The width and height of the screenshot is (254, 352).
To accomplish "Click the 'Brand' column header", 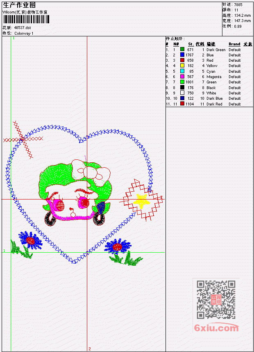I will (x=234, y=44).
